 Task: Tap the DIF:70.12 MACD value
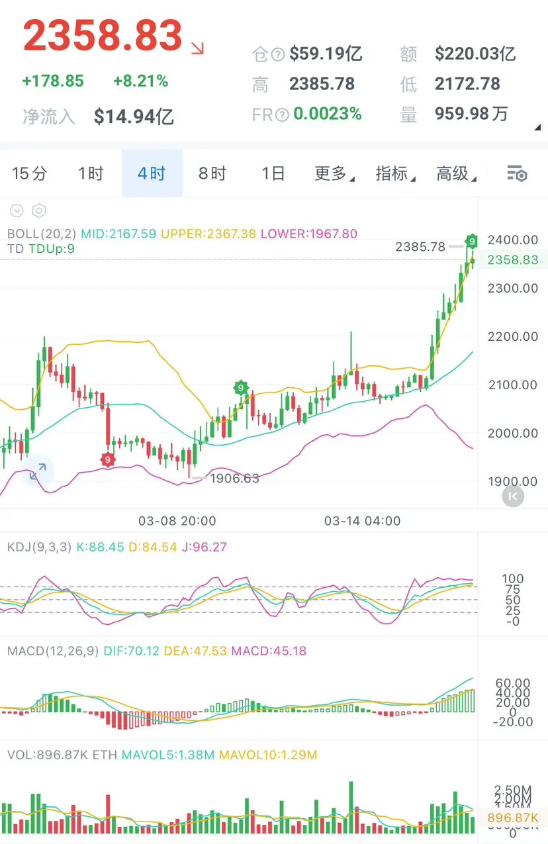click(x=132, y=651)
